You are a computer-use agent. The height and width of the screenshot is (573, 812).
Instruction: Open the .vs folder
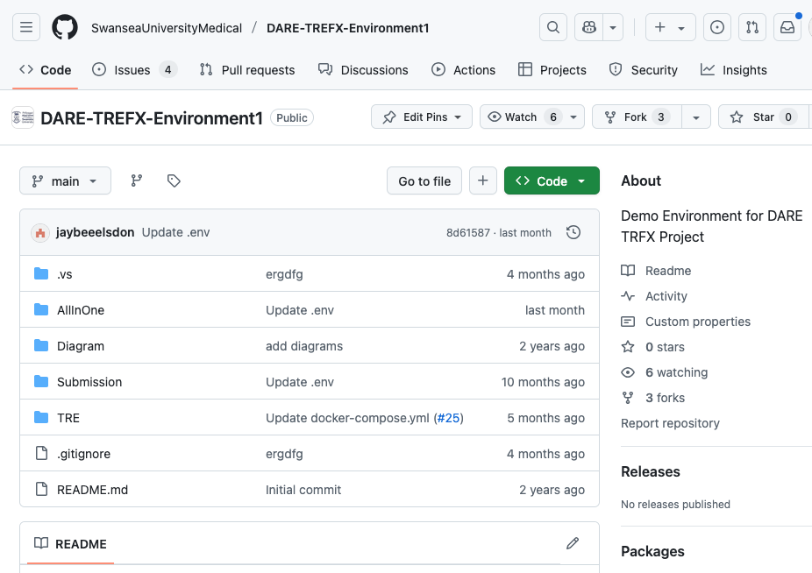pos(65,274)
